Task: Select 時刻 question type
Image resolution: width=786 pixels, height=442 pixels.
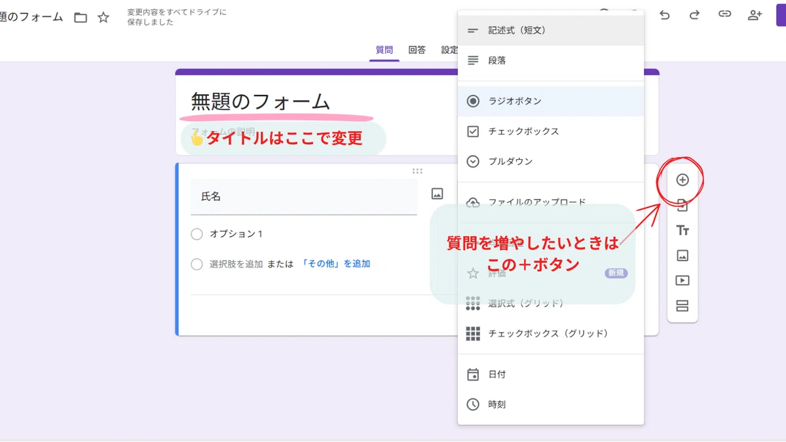Action: pyautogui.click(x=551, y=405)
